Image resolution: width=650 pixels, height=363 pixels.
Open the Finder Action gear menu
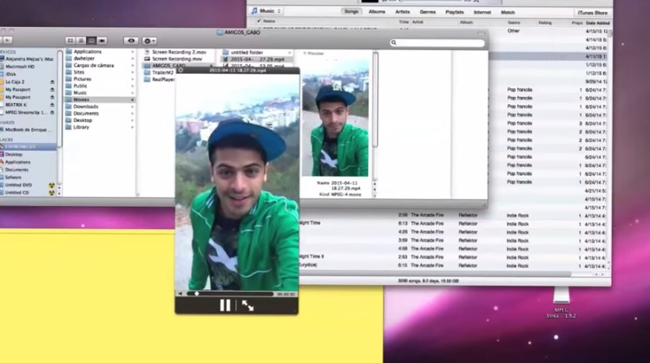click(150, 41)
